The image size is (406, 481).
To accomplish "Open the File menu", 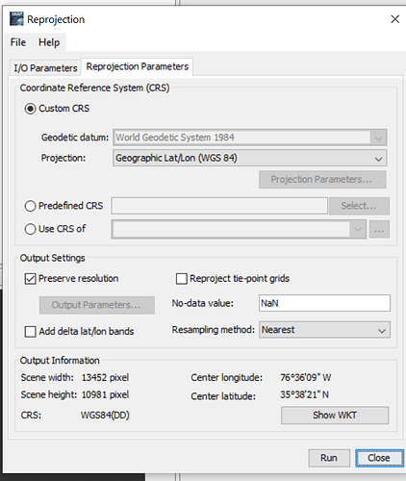I will pos(18,42).
